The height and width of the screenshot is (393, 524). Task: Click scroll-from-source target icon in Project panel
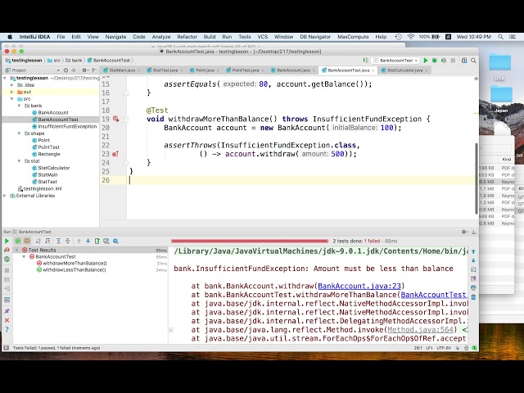click(x=65, y=70)
